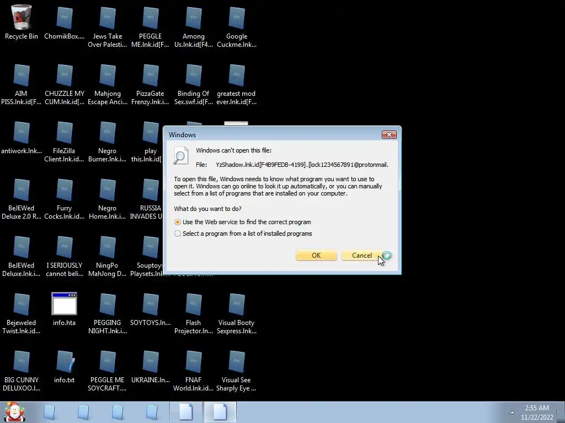
Task: Click the 'What do you want to do?' text
Action: [x=207, y=209]
